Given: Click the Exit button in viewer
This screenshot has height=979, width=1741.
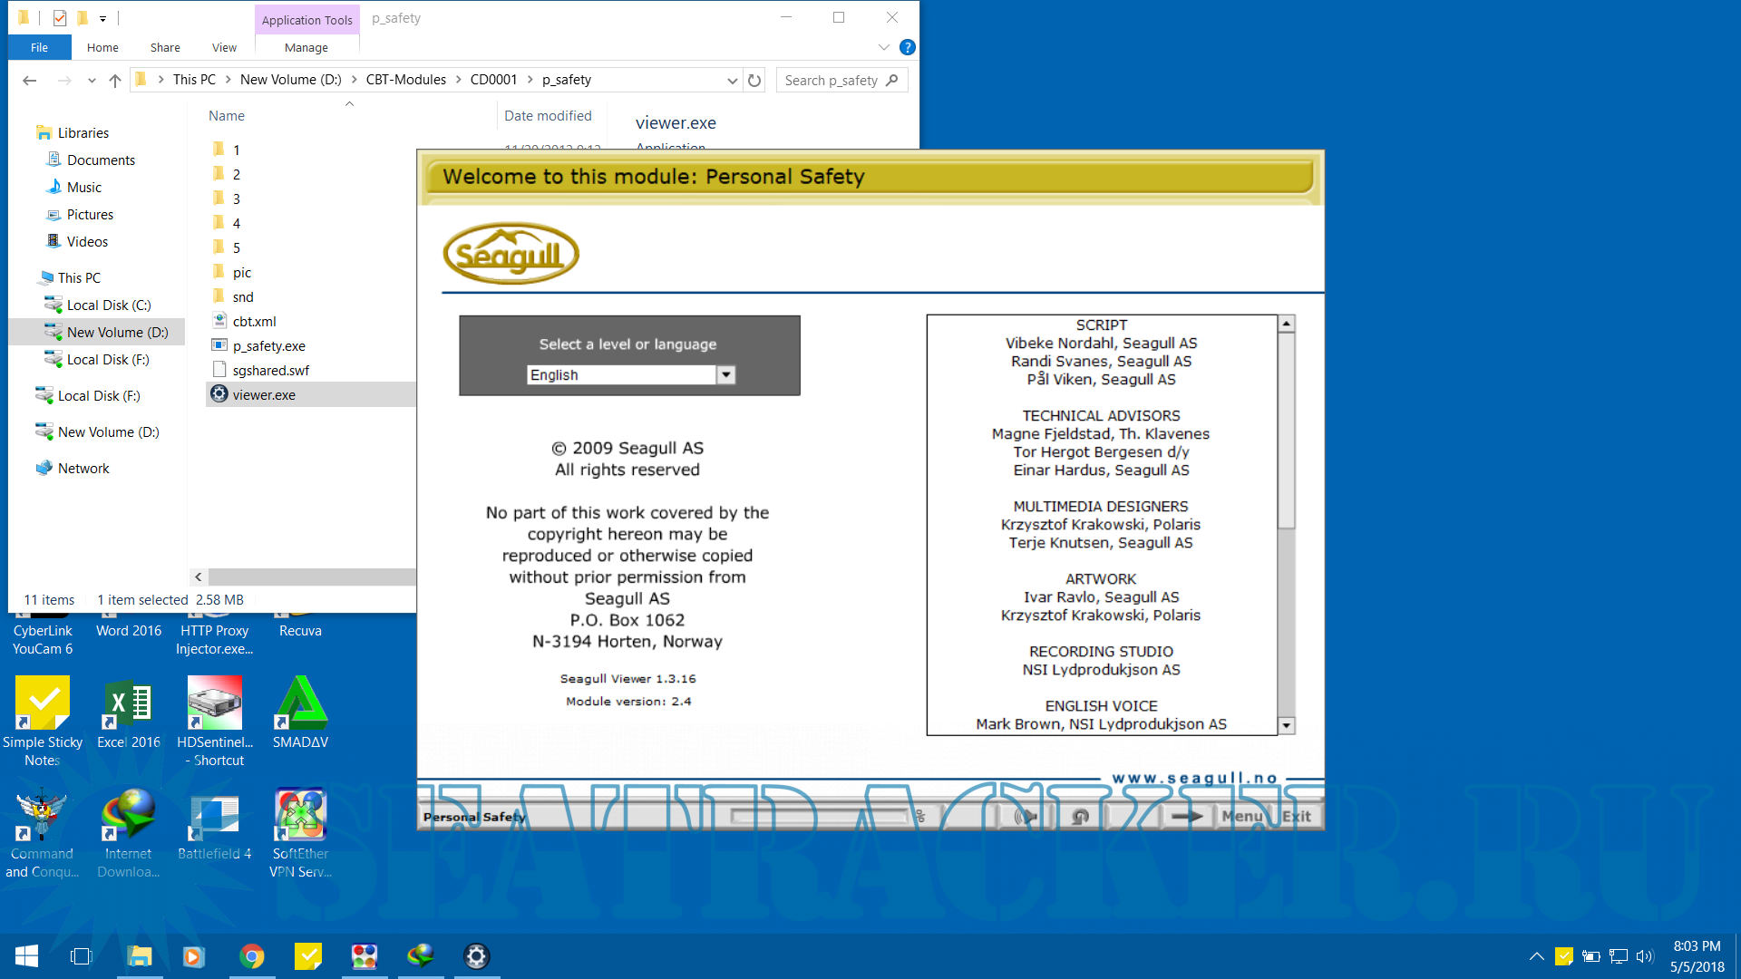Looking at the screenshot, I should (x=1296, y=817).
